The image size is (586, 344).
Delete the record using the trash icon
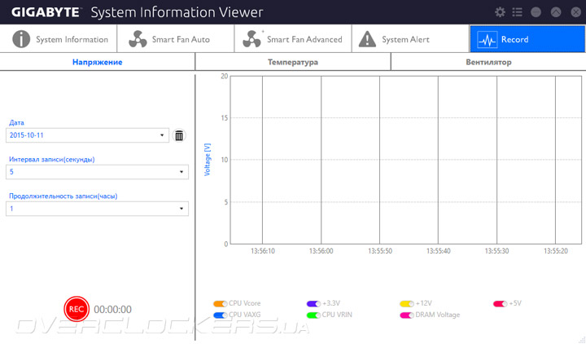click(x=179, y=135)
